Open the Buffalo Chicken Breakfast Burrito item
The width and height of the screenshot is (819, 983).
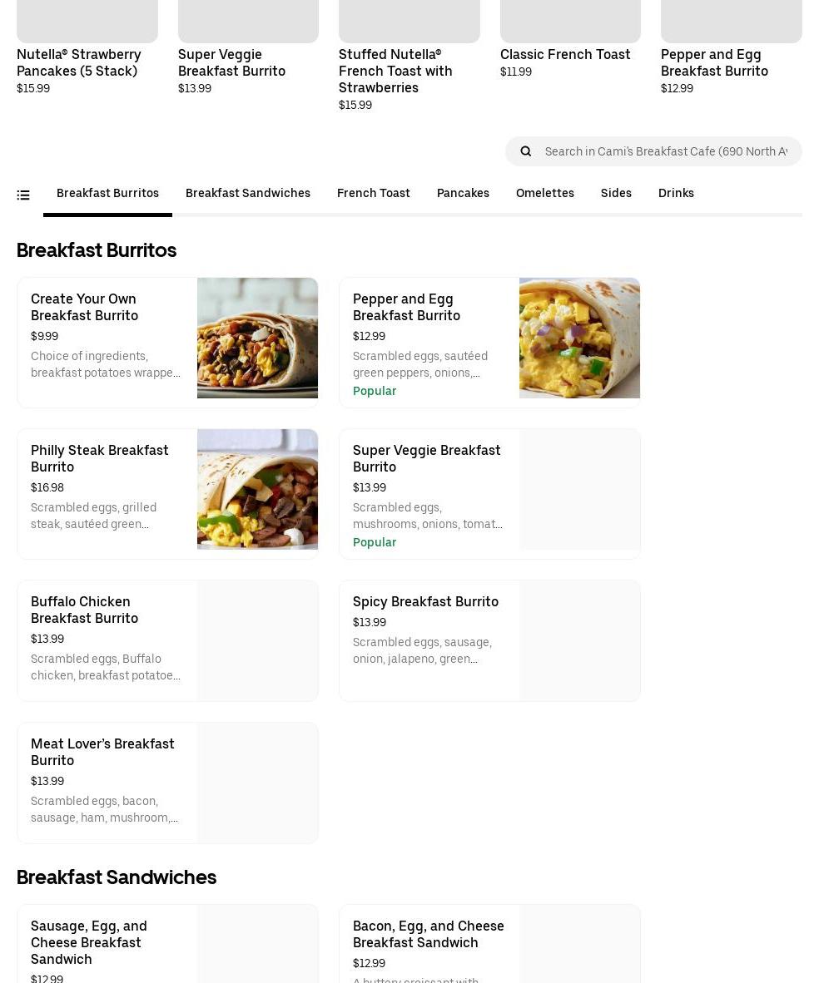coord(85,610)
